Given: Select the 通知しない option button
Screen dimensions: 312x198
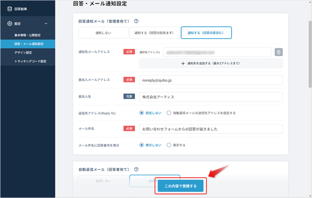Looking at the screenshot, I should click(x=103, y=33).
